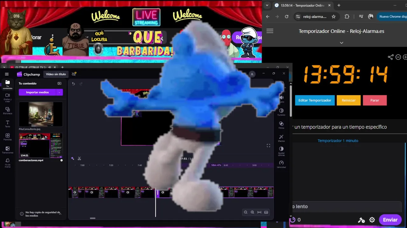Viewport: 407px width, 228px height.
Task: Click the 7:20 mark on timeline ruler
Action: point(111,165)
